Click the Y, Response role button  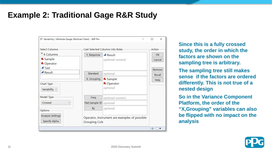(x=93, y=55)
